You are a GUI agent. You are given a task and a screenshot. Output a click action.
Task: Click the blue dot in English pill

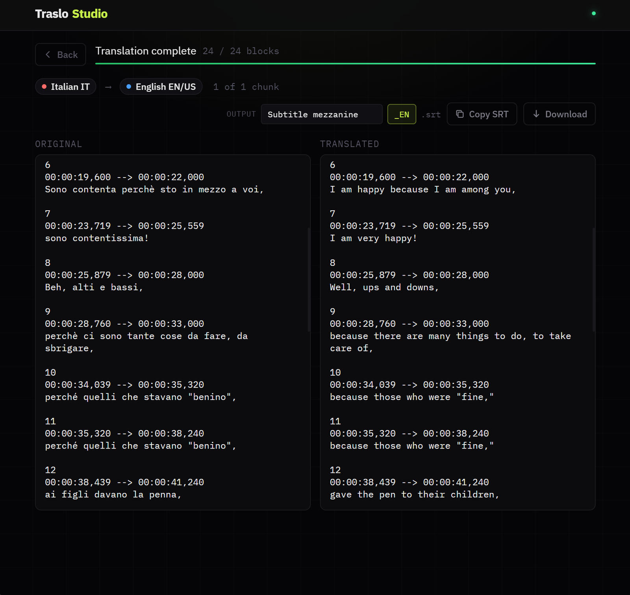click(129, 87)
